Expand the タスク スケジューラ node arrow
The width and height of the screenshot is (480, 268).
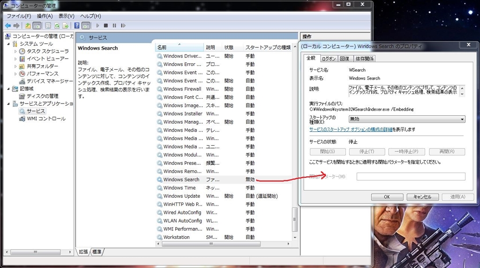click(15, 51)
